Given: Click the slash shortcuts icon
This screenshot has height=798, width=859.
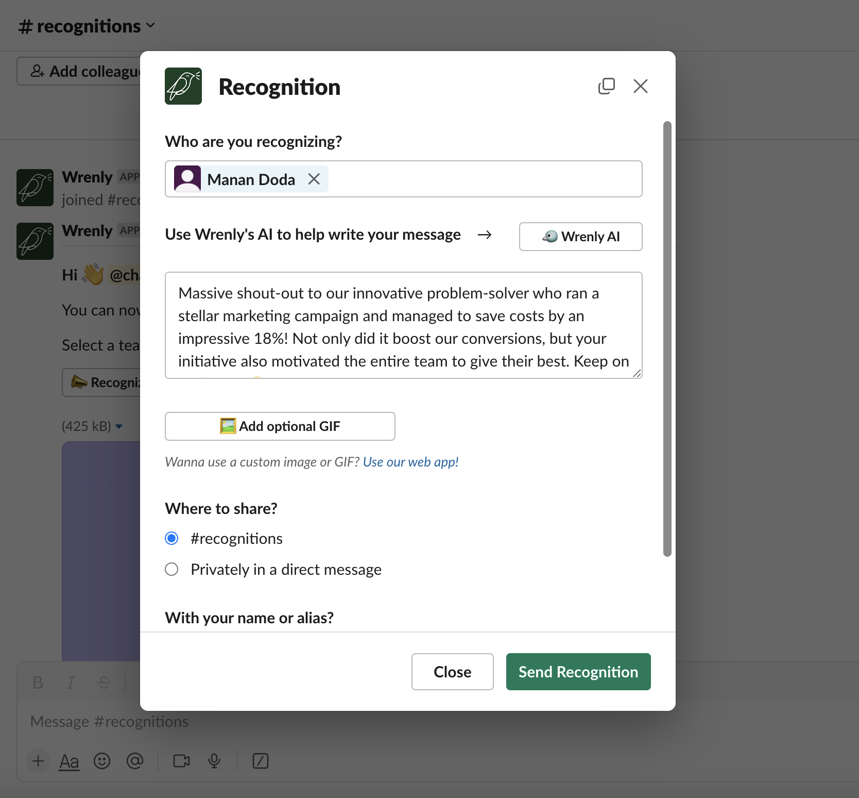Looking at the screenshot, I should click(x=261, y=761).
